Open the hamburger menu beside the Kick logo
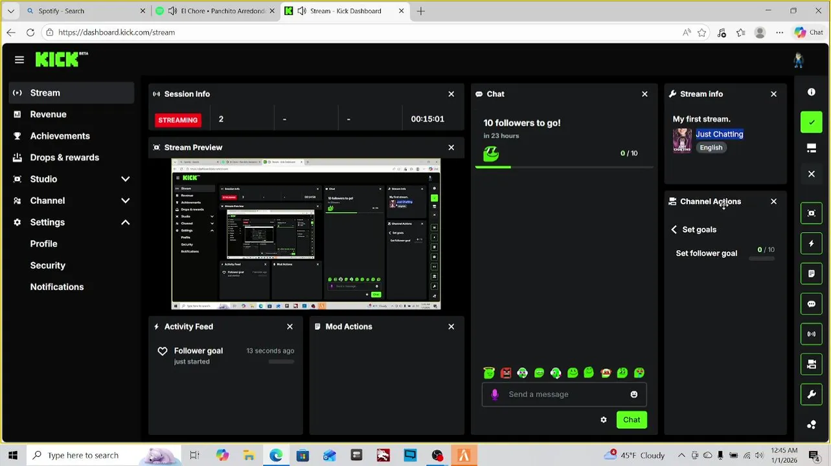The width and height of the screenshot is (831, 466). pos(19,60)
